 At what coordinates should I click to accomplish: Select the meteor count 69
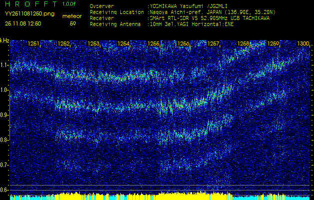[x=73, y=23]
